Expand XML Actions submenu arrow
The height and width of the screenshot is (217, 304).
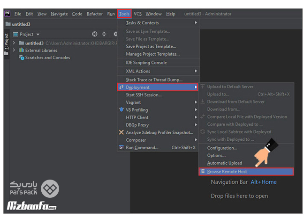(x=196, y=71)
